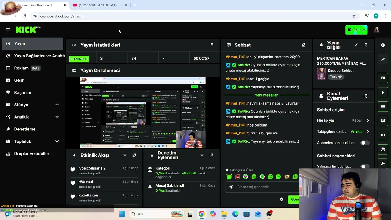Pop out the Etkinlik Akışı panel
Screen dimensions: 391x220
(134, 155)
